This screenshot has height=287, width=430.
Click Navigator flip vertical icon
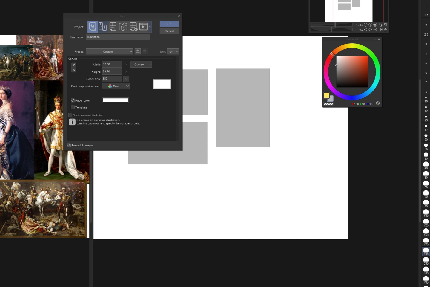pyautogui.click(x=385, y=30)
